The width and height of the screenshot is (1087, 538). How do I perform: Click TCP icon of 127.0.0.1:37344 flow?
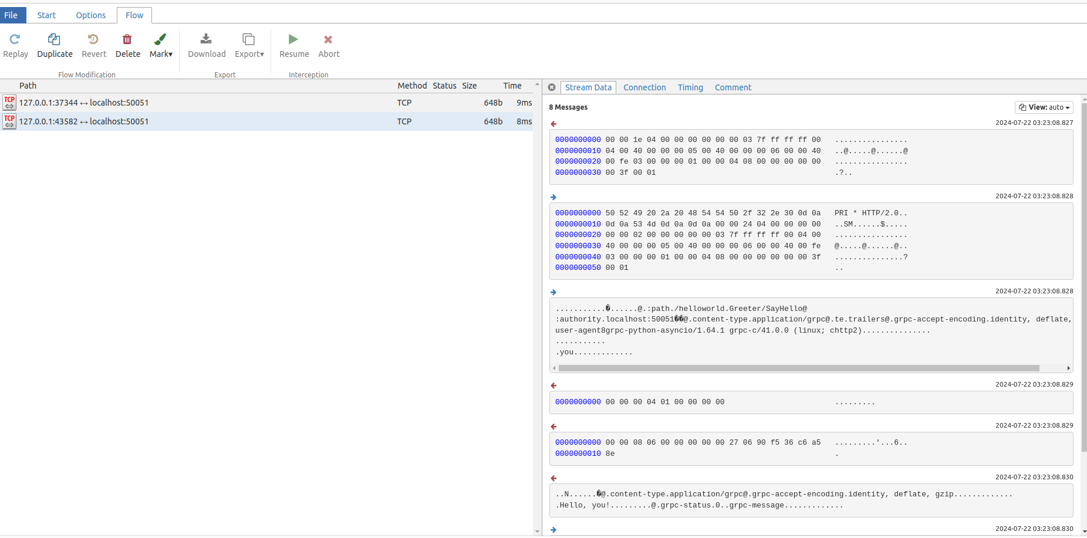[9, 103]
